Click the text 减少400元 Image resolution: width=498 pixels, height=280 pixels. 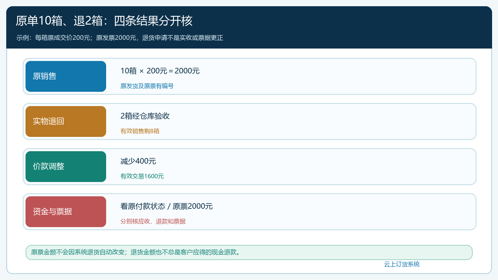pyautogui.click(x=138, y=161)
